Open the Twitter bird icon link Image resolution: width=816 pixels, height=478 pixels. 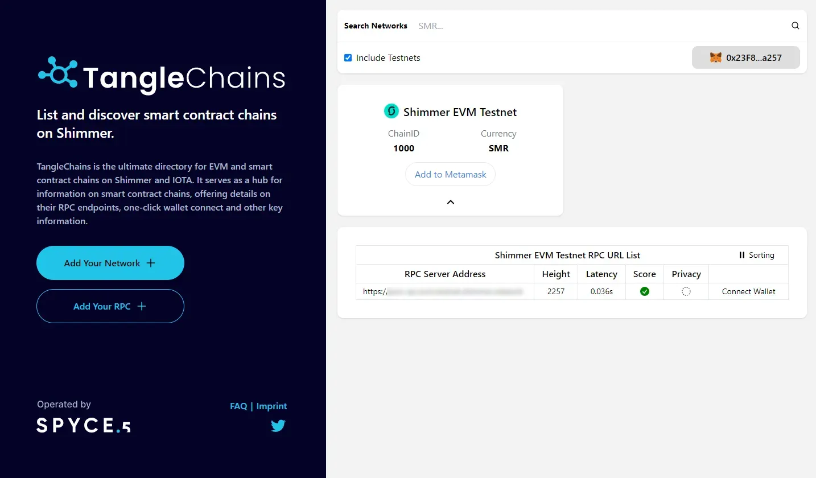coord(278,425)
